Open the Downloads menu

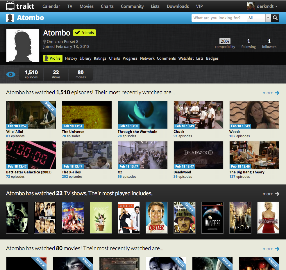click(x=178, y=6)
